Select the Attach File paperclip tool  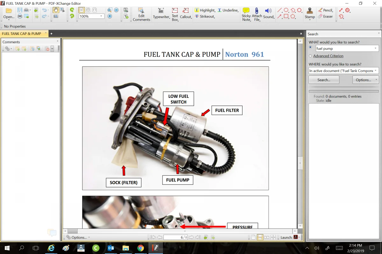tap(257, 14)
